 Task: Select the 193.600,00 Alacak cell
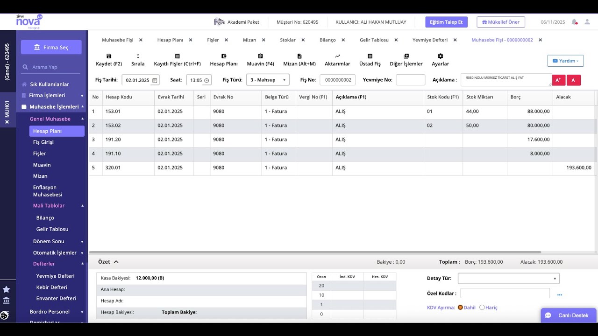point(574,168)
